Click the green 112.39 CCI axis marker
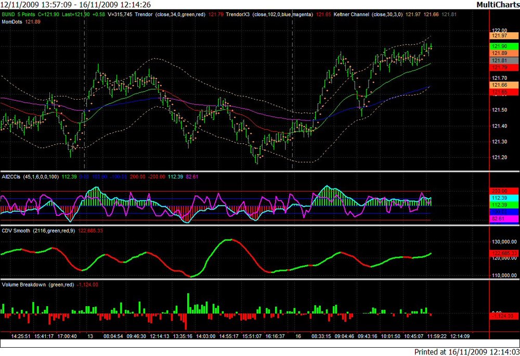Viewport: 520px width, 356px height. click(504, 205)
